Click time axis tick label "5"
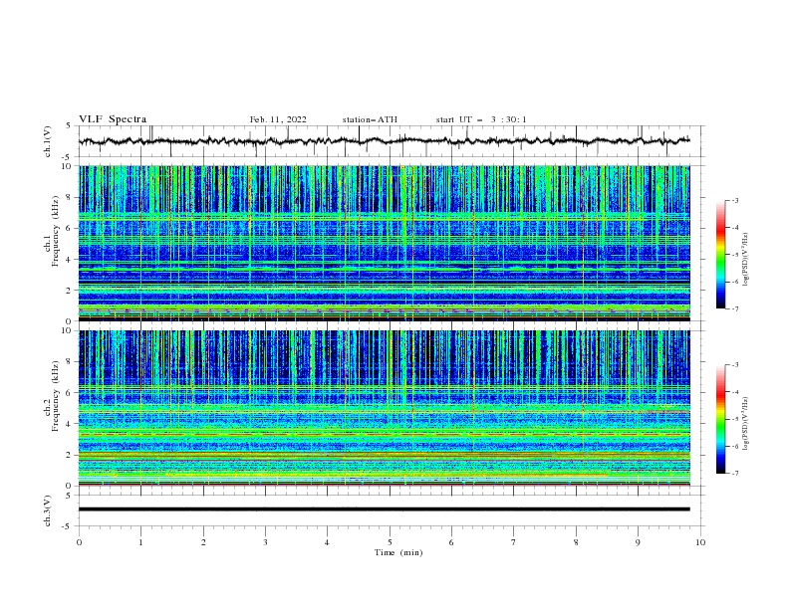 click(390, 542)
